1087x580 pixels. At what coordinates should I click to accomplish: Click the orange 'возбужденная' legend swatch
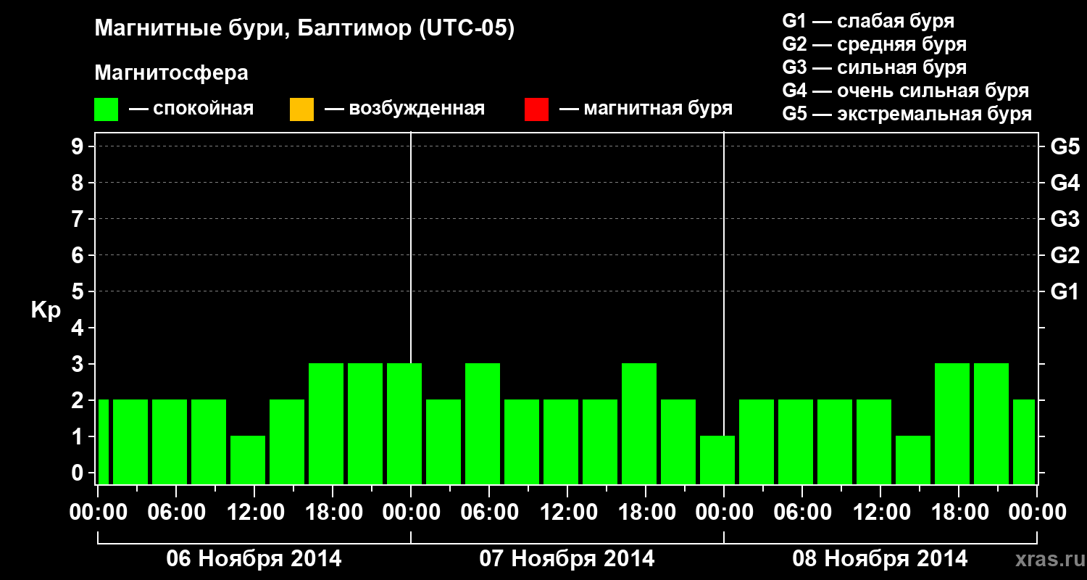click(301, 109)
